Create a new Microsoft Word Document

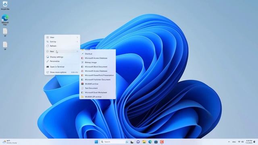click(x=98, y=67)
